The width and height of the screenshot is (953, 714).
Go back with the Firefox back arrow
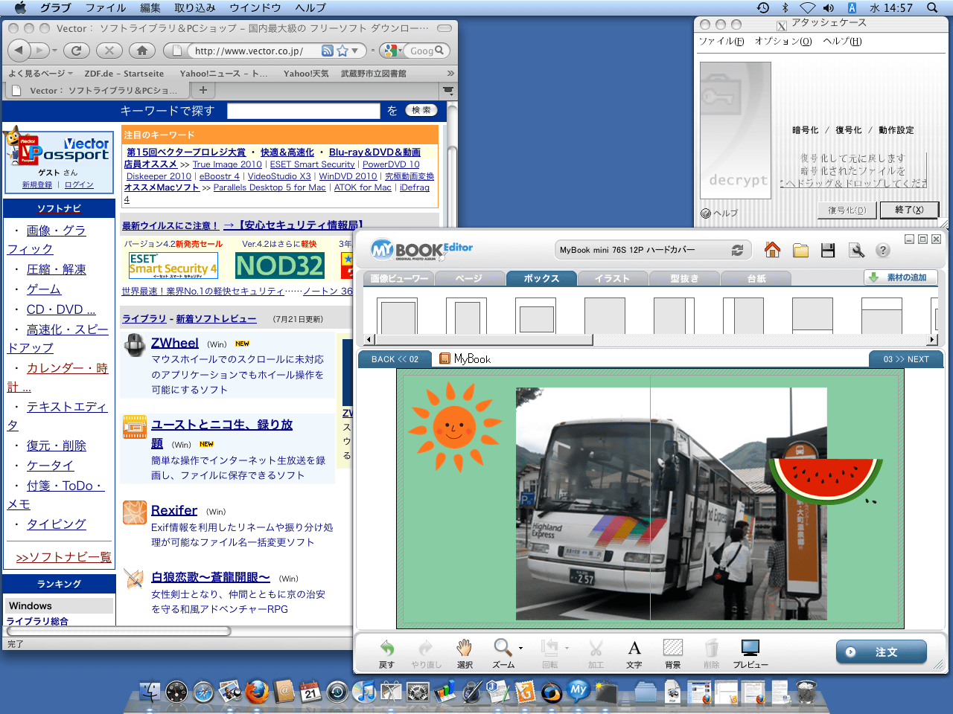(x=19, y=51)
